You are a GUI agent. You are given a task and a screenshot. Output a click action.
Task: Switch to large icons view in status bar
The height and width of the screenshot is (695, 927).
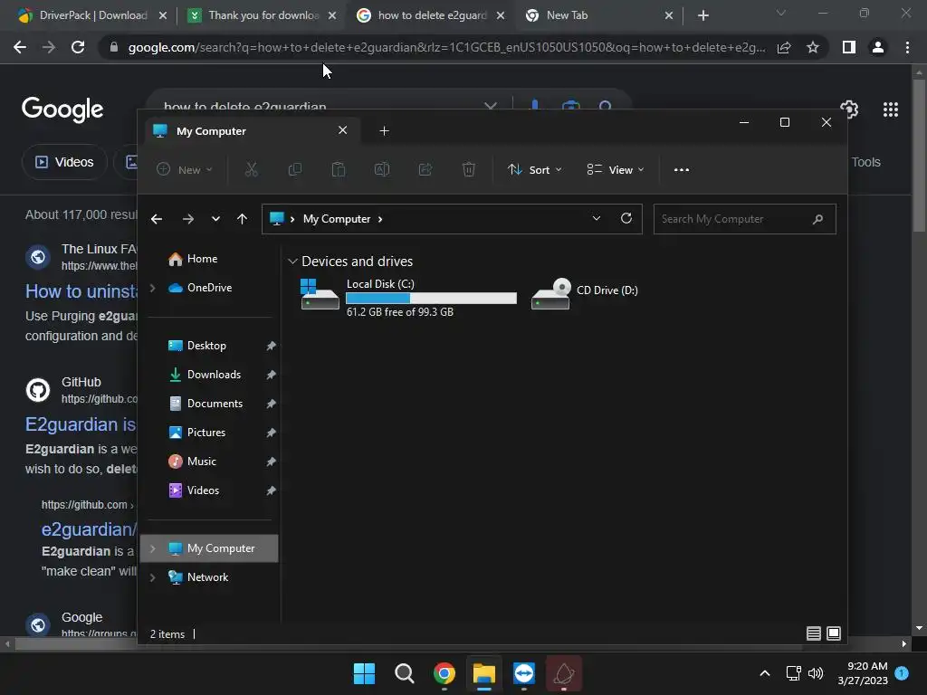coord(834,633)
